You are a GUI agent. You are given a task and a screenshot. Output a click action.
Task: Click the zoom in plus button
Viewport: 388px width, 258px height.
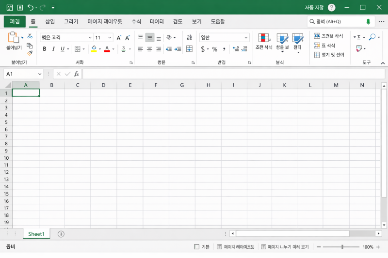[x=378, y=247]
